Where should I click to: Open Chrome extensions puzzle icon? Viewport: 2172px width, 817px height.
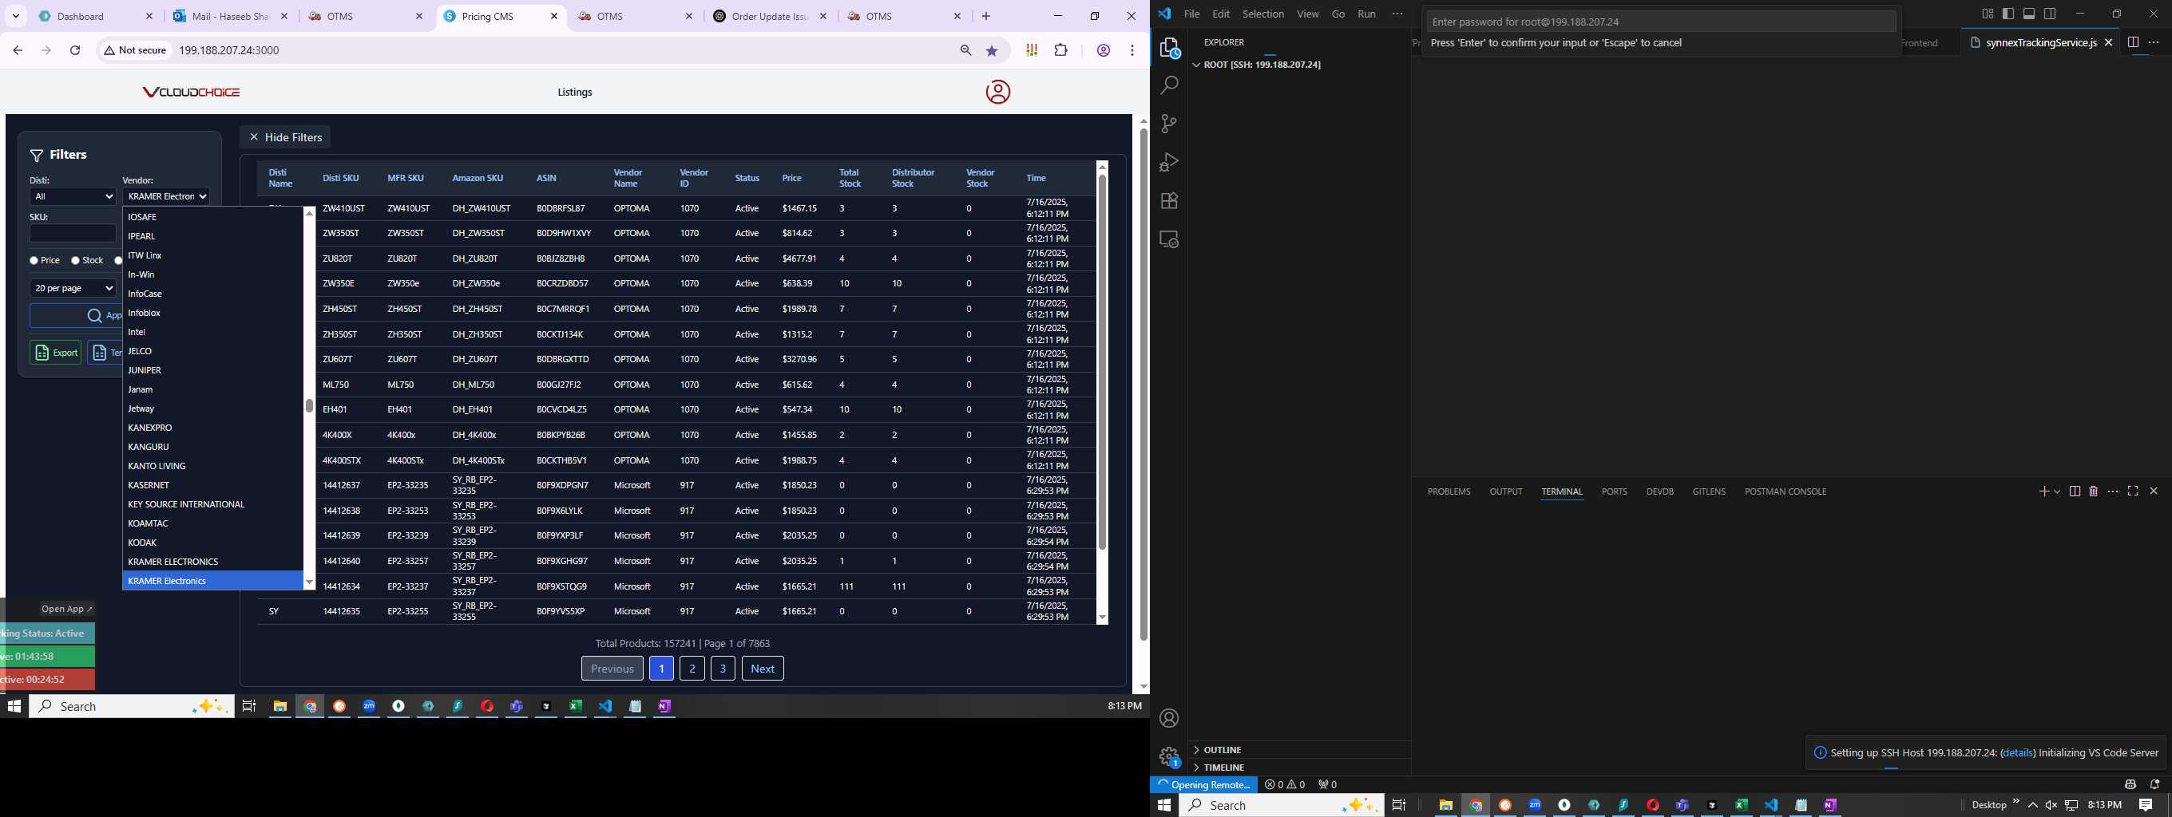coord(1060,50)
